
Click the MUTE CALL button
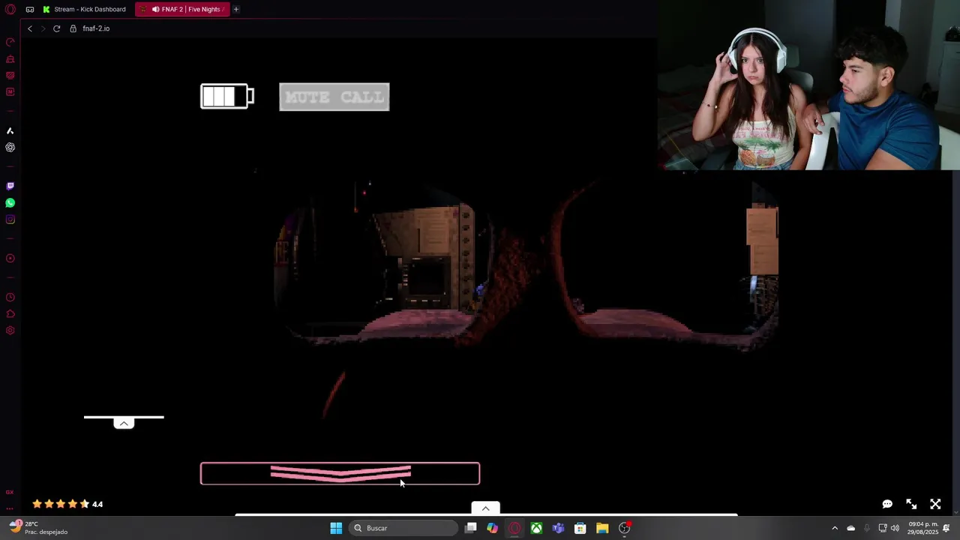[334, 97]
